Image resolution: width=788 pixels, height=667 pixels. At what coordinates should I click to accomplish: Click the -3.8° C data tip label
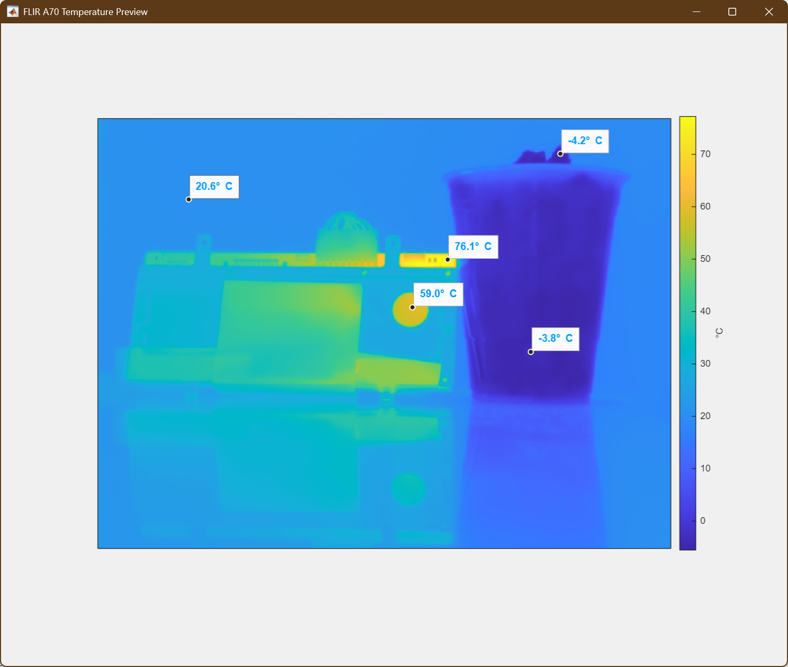click(x=555, y=339)
